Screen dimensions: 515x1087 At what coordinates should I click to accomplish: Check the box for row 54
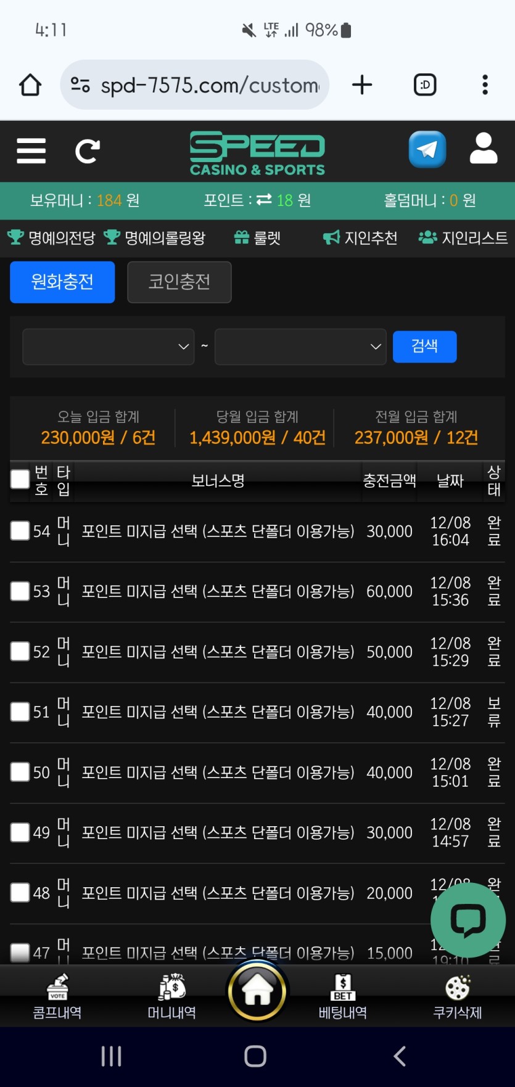point(20,531)
